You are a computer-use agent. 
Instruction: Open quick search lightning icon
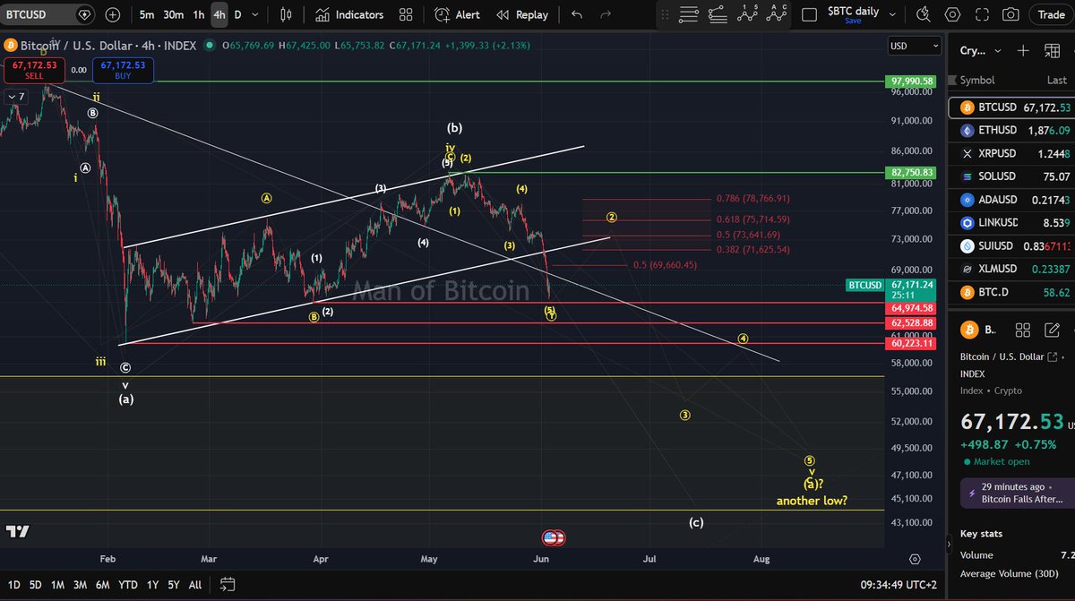923,14
